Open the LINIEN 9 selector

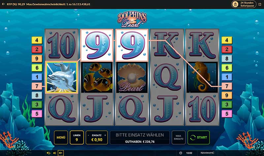(77, 137)
